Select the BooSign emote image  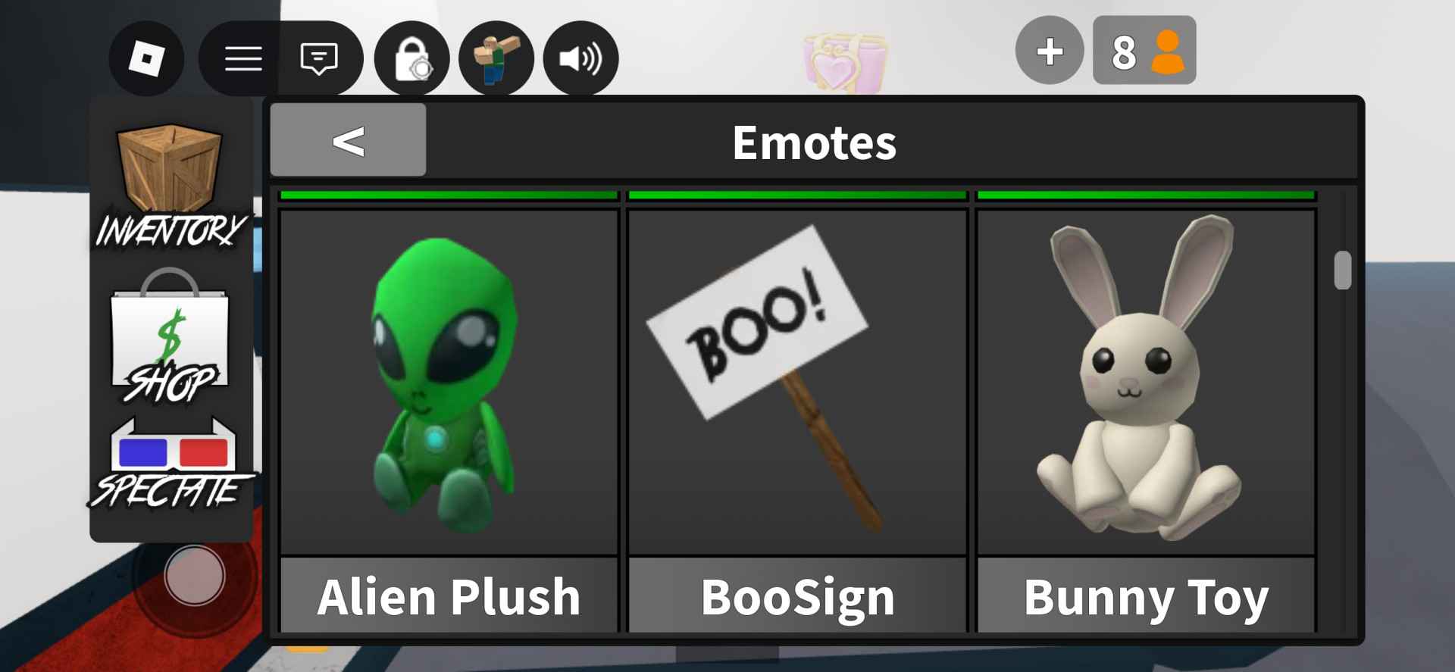[798, 383]
